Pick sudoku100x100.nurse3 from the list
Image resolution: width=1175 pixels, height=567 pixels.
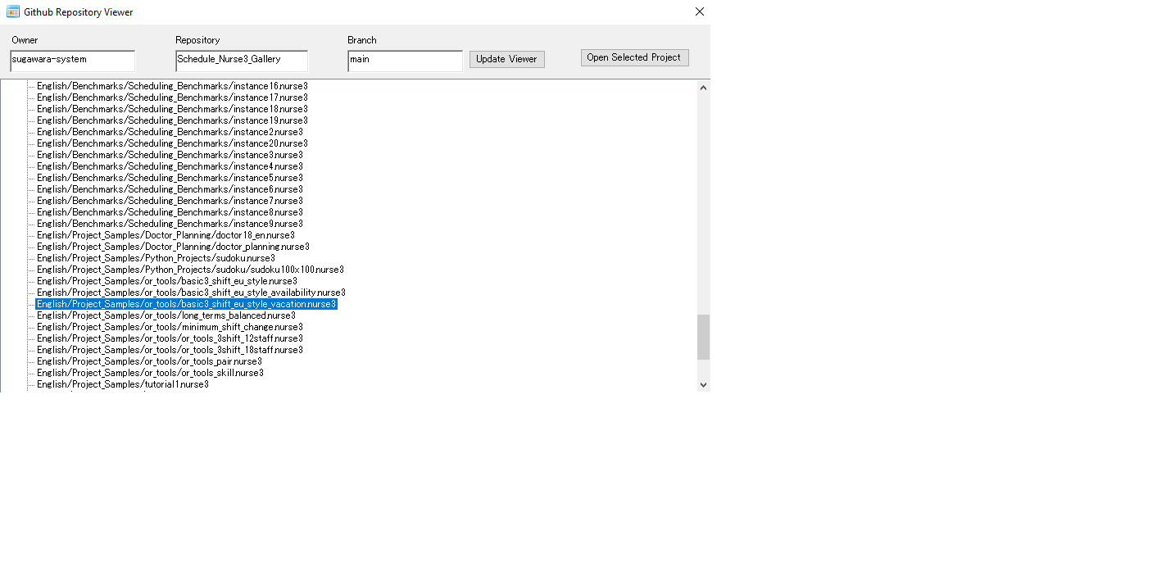(x=190, y=270)
